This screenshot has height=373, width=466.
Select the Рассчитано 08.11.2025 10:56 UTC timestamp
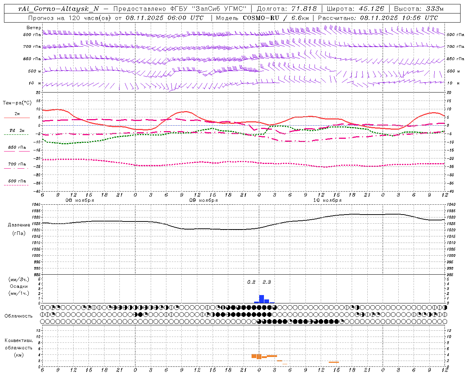(378, 18)
